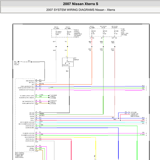Screen dimensions: 160x160
Task: Click the HOT IN ACC OR ON heading
Action: click(x=103, y=27)
